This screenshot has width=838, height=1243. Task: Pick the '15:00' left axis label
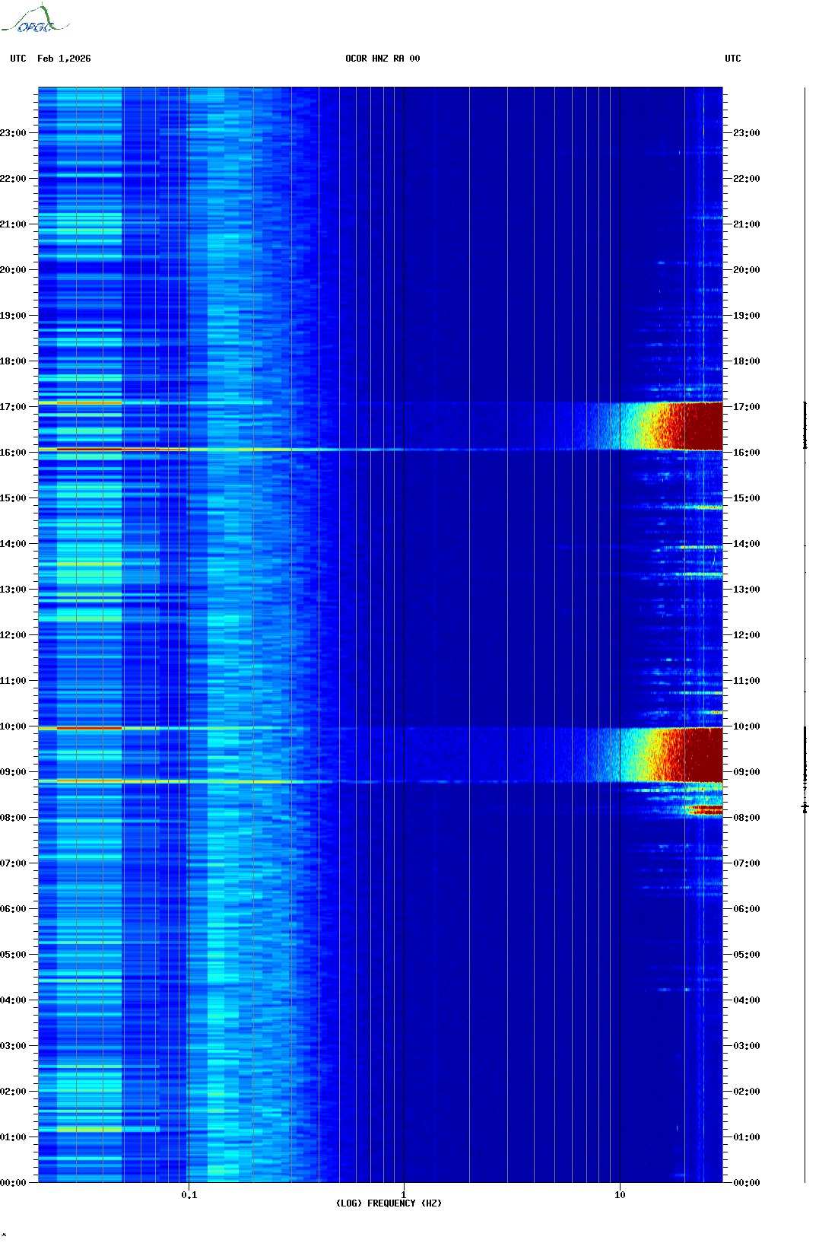coord(13,498)
